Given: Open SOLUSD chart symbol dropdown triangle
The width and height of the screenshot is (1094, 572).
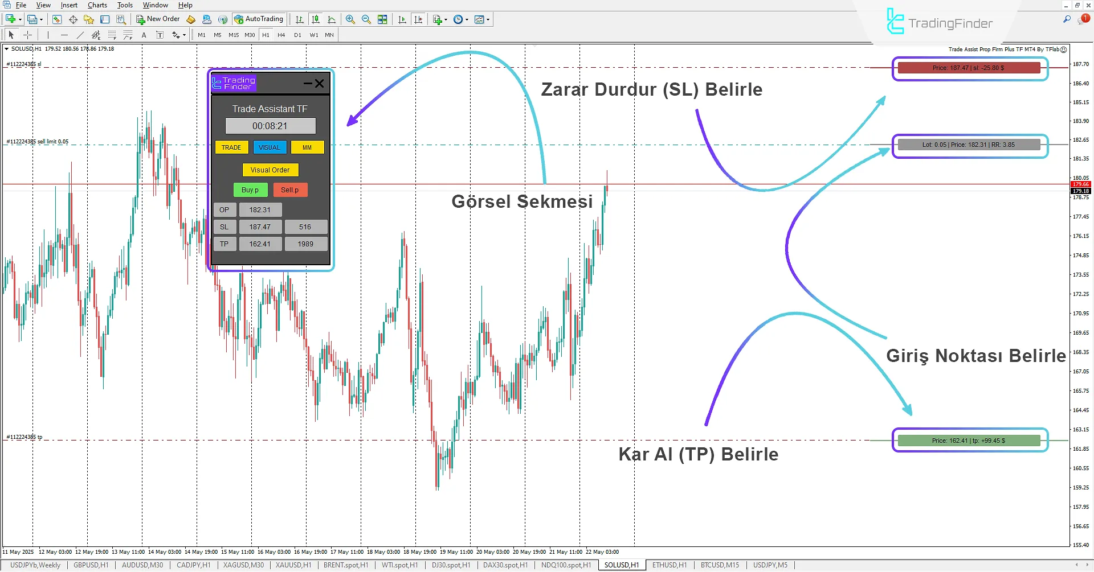Looking at the screenshot, I should click(7, 49).
